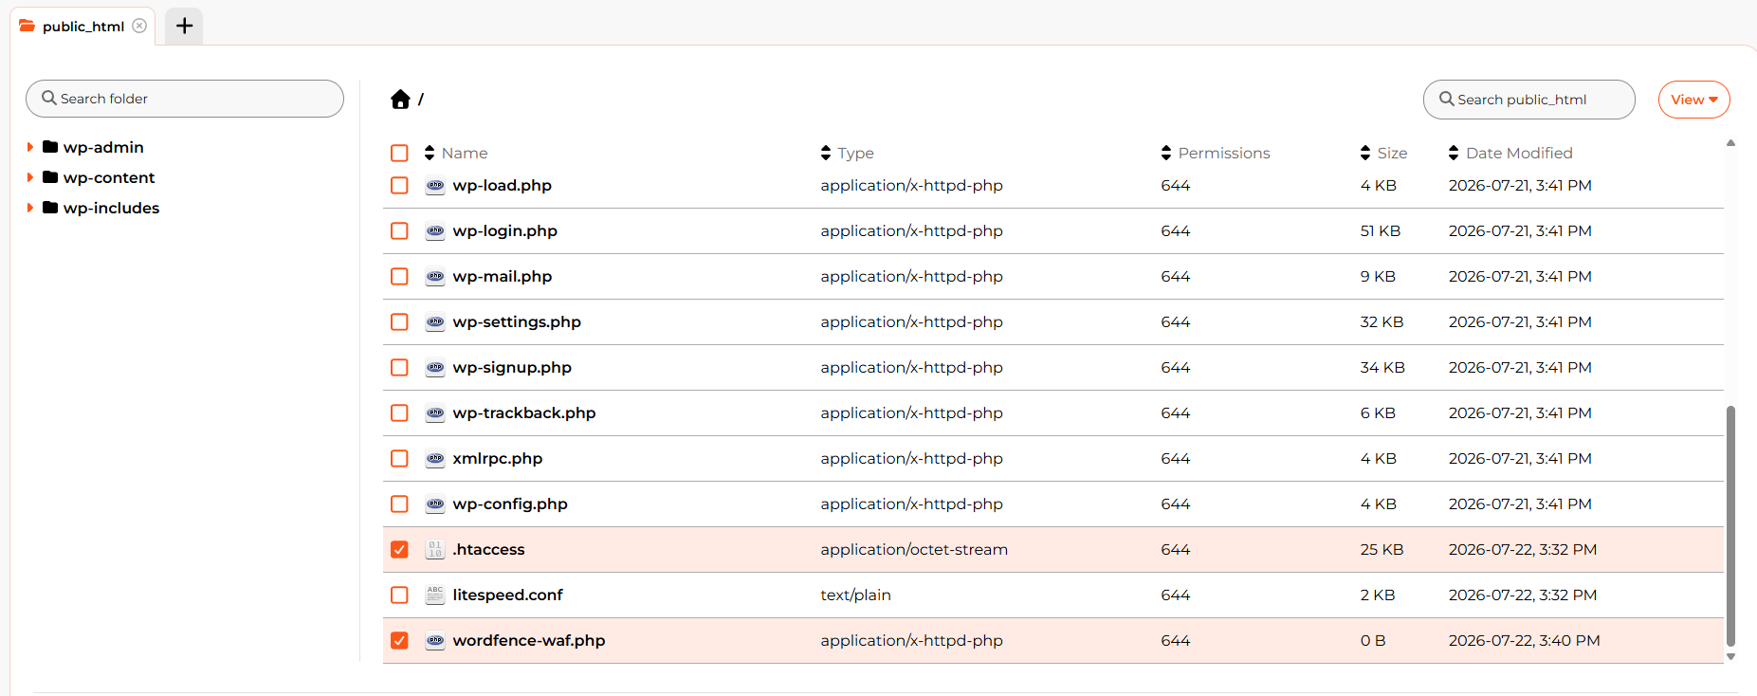Click the wp-load.php file icon
The image size is (1757, 696).
tap(435, 186)
